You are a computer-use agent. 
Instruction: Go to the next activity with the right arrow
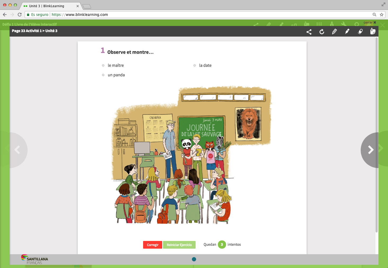371,150
